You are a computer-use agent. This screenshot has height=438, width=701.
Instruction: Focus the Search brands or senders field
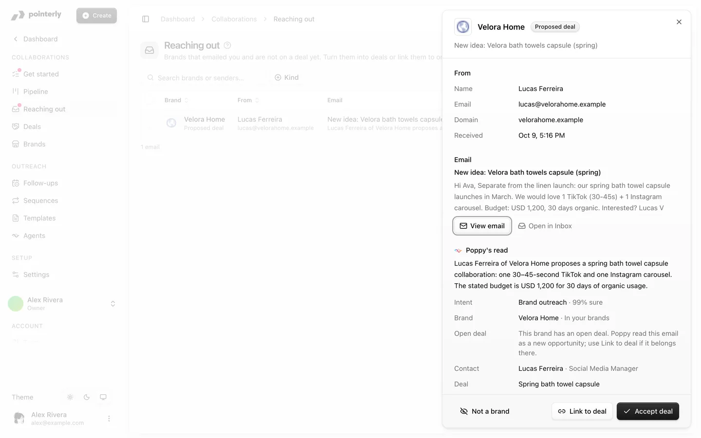point(203,78)
